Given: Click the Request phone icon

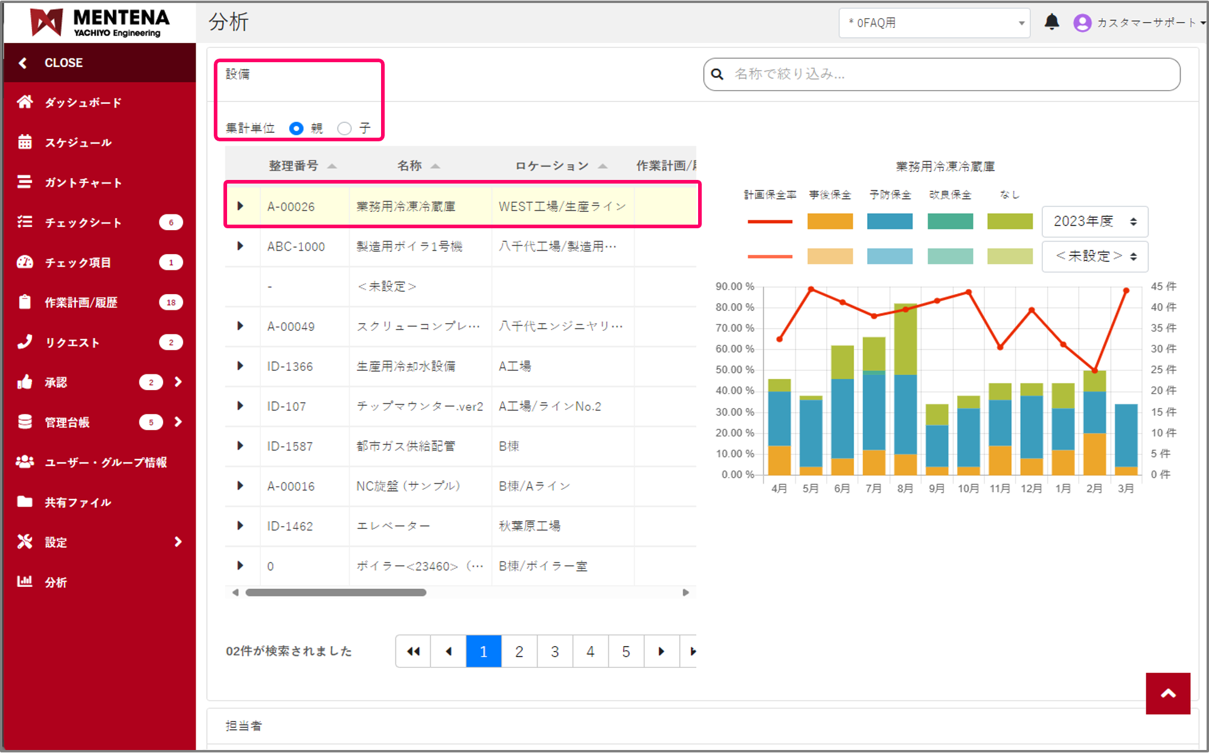Looking at the screenshot, I should [25, 342].
